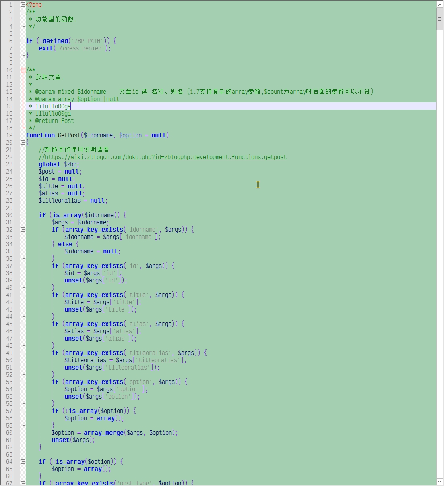Collapse the array_key_exists('title') block fold
The image size is (444, 486).
click(23, 295)
